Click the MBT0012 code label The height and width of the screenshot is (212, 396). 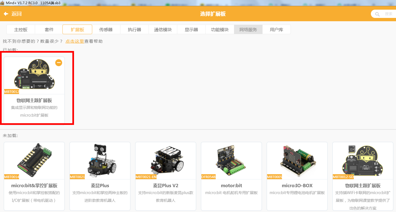pyautogui.click(x=12, y=92)
